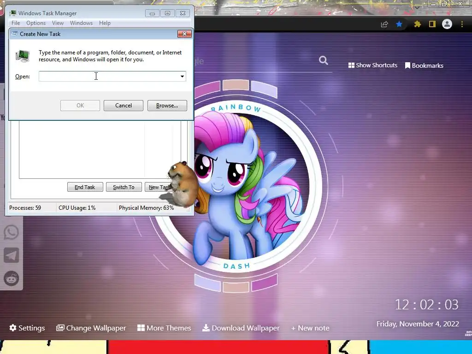
Task: Click Show Shortcuts on the new tab page
Action: pos(372,65)
